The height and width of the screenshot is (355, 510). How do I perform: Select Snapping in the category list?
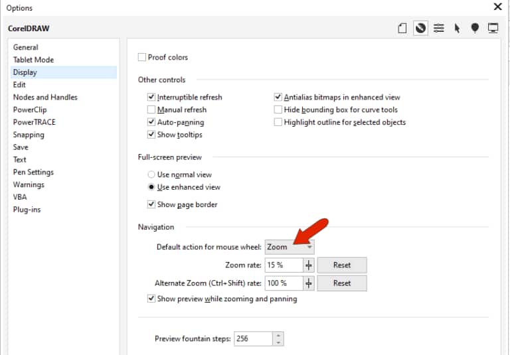(29, 135)
